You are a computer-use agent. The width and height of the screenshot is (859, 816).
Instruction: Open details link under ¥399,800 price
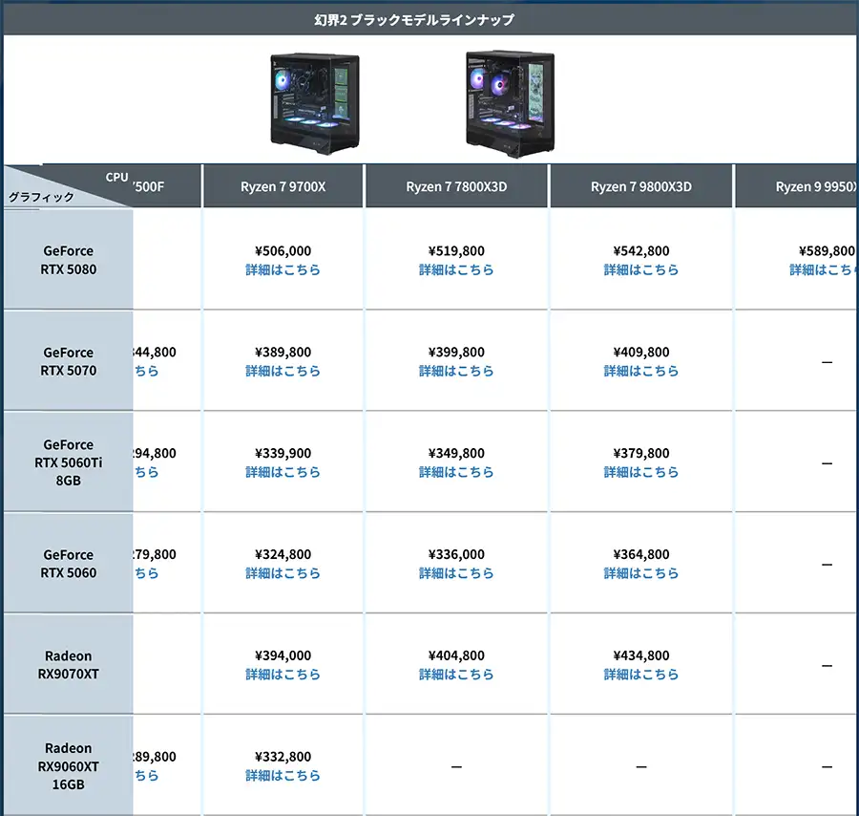pos(456,372)
